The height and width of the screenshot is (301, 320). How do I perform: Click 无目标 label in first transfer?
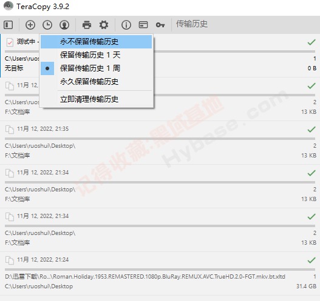14,68
